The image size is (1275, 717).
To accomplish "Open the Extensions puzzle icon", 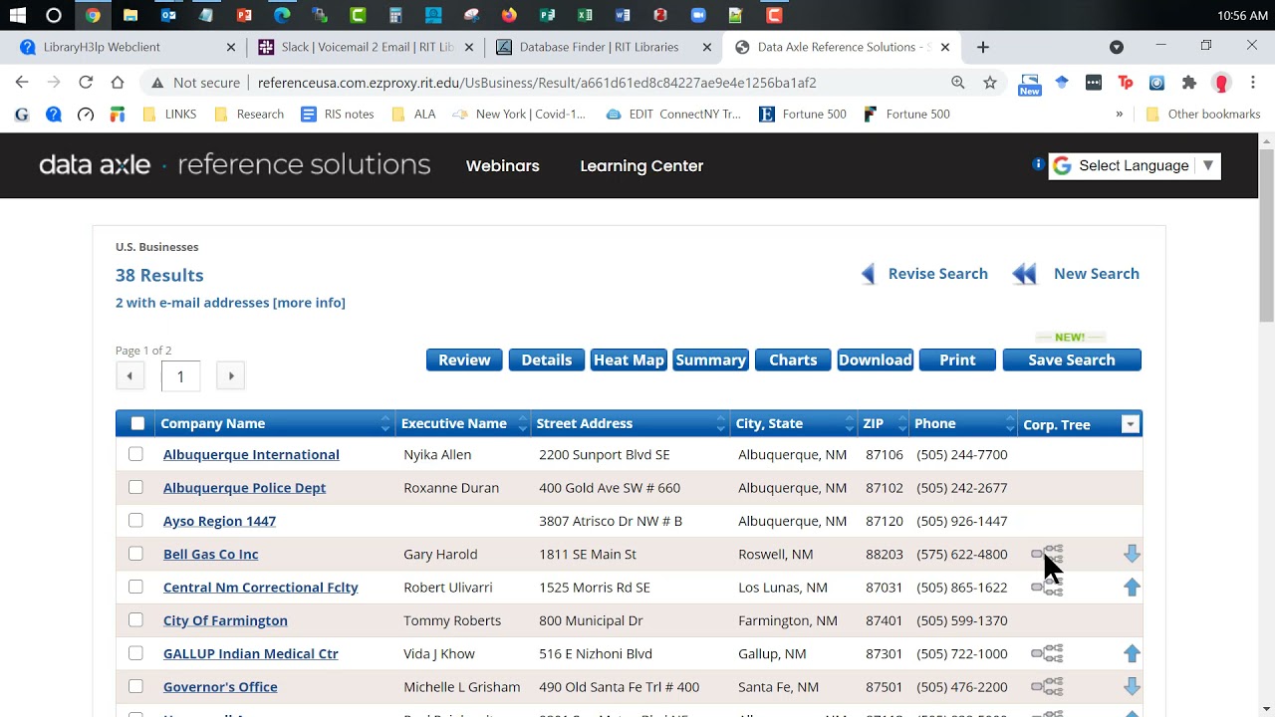I will [x=1189, y=83].
